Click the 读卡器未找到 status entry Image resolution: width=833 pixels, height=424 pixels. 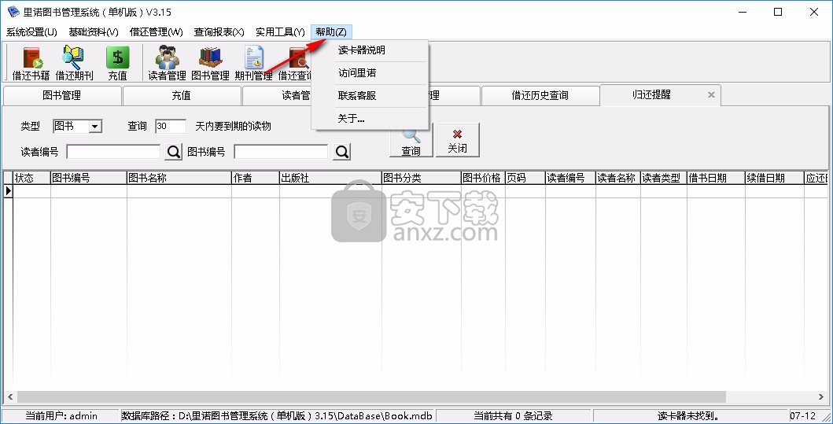point(691,416)
